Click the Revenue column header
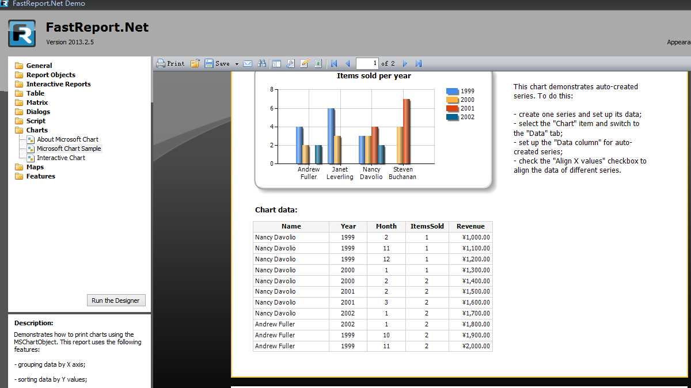The width and height of the screenshot is (691, 388). tap(470, 226)
